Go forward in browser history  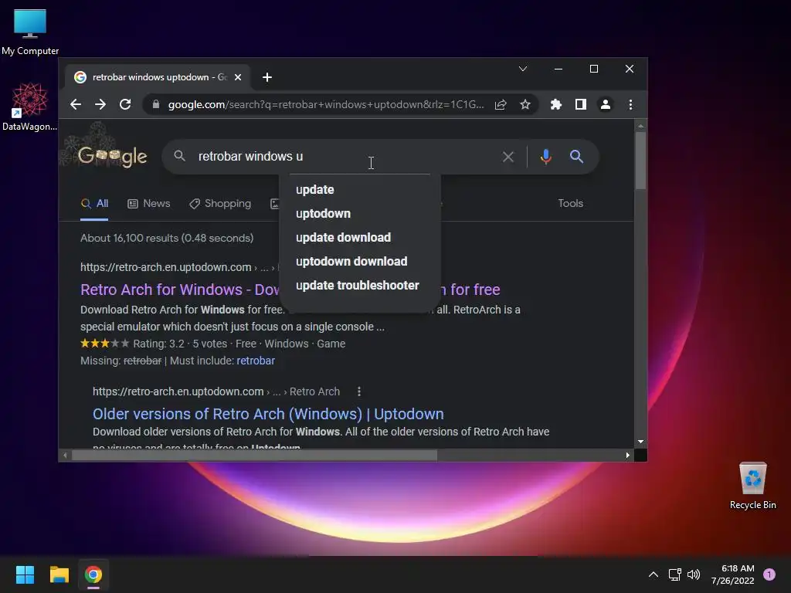100,104
